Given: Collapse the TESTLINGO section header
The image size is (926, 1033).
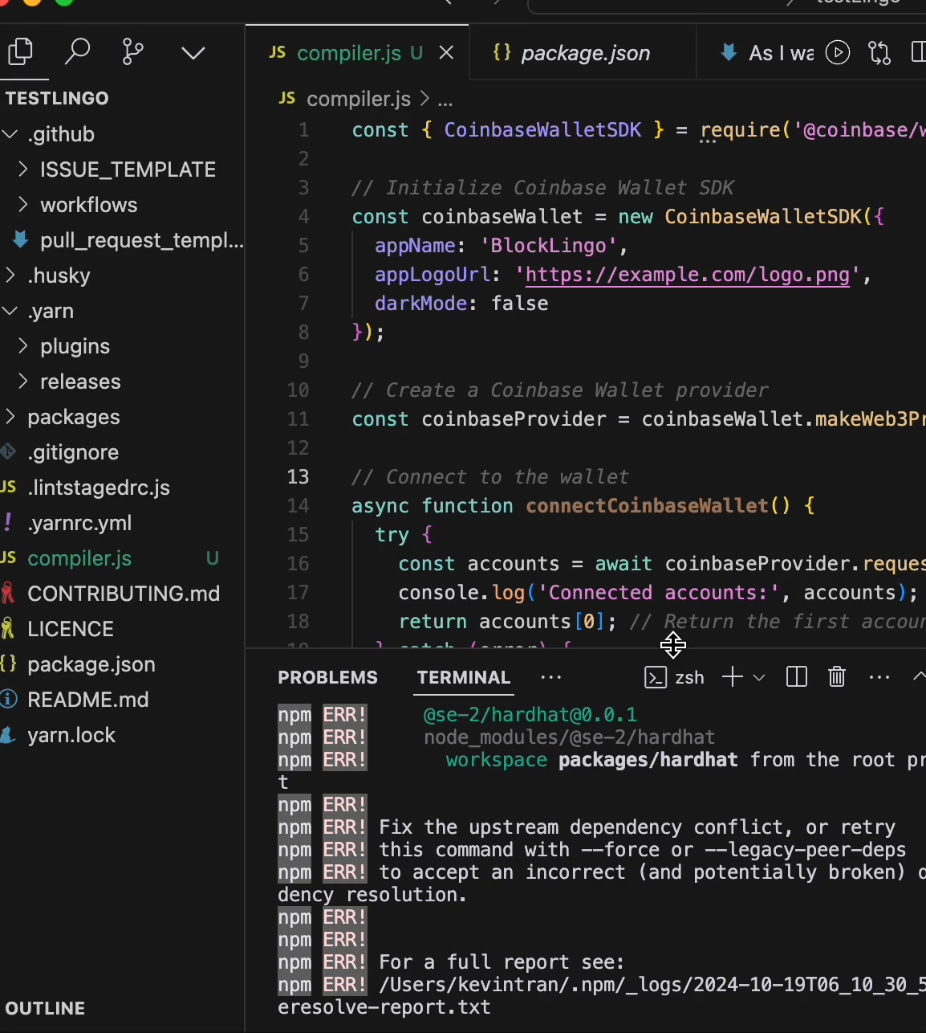Looking at the screenshot, I should (x=122, y=98).
